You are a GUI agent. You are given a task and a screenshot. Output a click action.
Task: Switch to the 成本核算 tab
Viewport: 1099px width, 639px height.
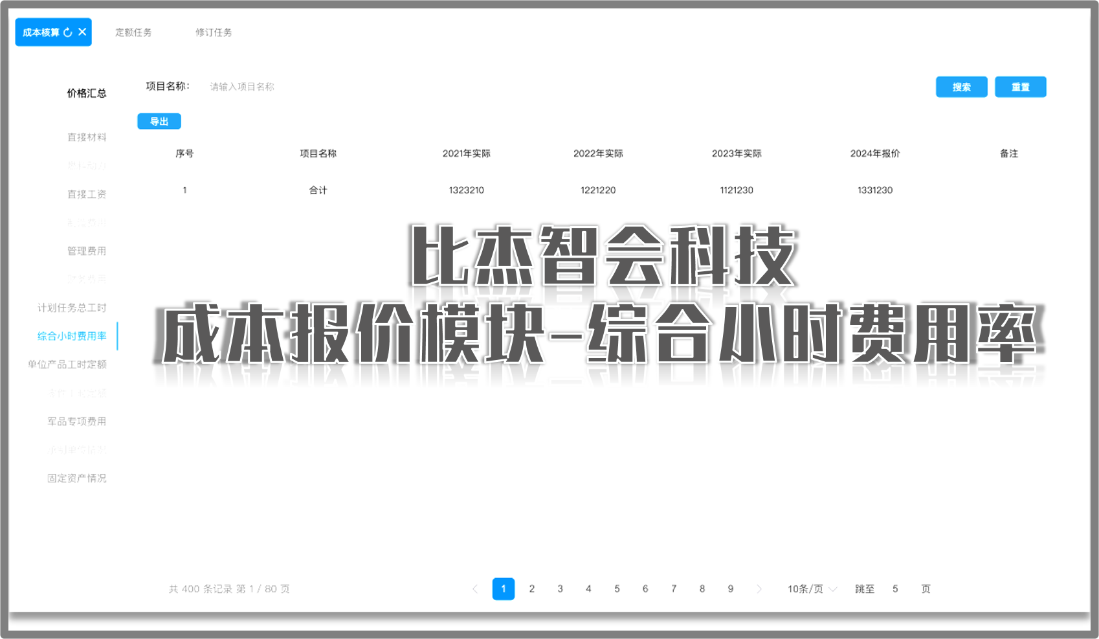click(41, 32)
